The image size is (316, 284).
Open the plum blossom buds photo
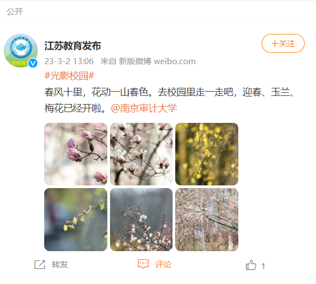(141, 219)
